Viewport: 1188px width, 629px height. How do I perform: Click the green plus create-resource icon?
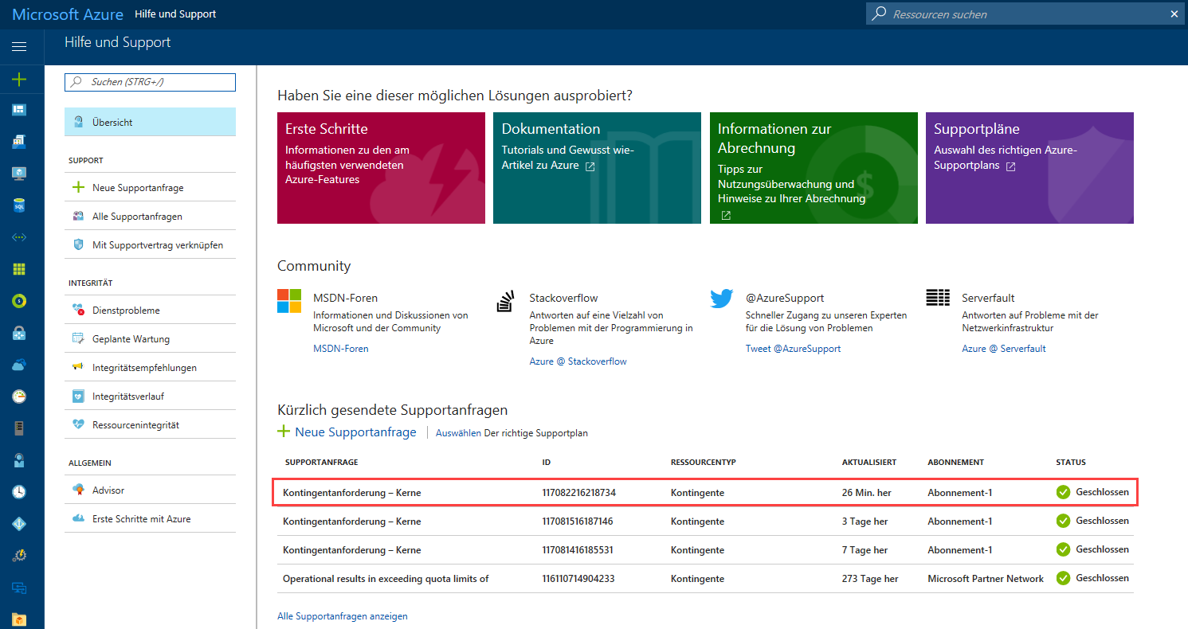(19, 79)
